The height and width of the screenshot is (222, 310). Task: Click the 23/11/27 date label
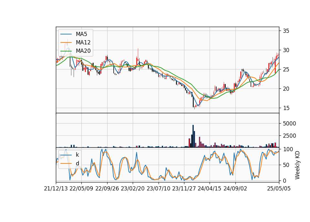tap(184, 189)
